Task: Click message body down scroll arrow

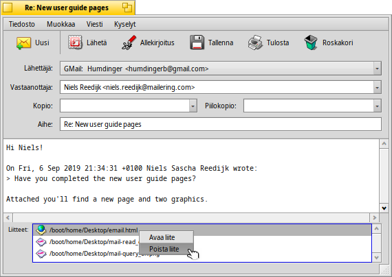Action: [x=384, y=208]
